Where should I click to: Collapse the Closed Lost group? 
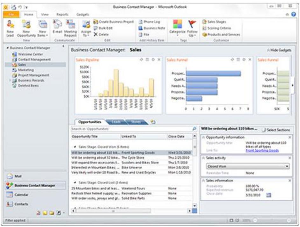tap(75, 183)
